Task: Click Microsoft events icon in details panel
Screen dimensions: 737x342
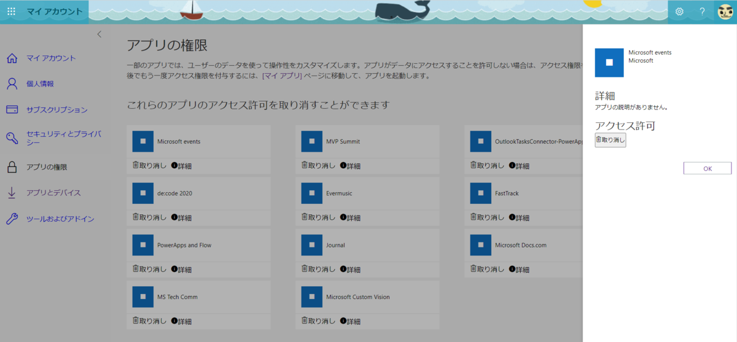Action: point(609,63)
